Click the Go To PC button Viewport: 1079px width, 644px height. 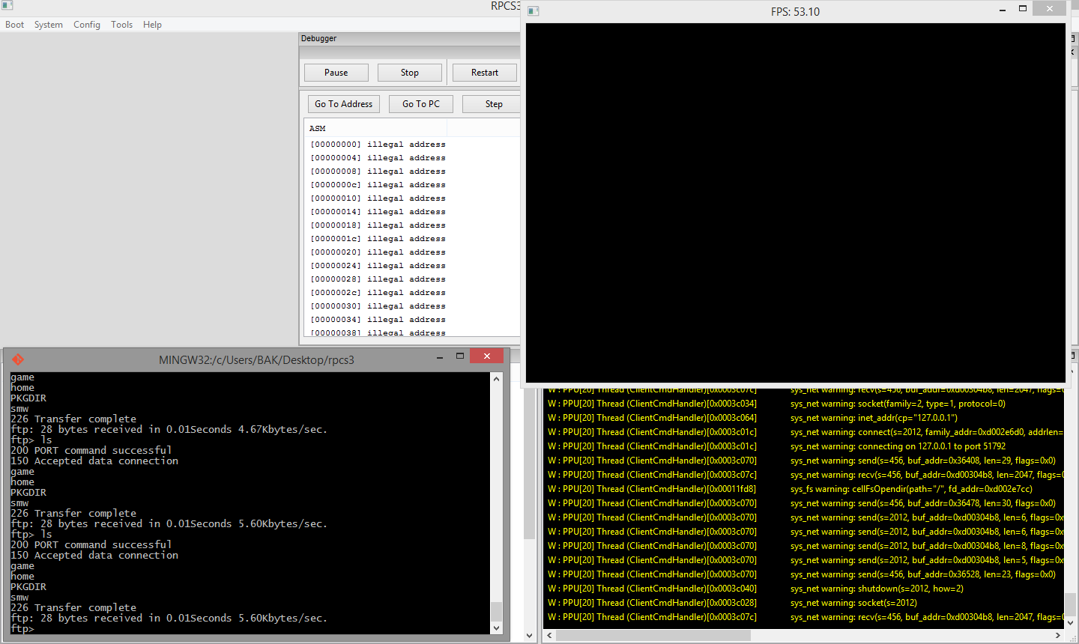pyautogui.click(x=420, y=104)
